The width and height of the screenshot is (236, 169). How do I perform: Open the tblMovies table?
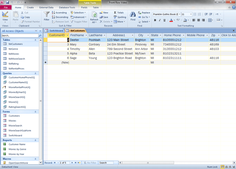[14, 54]
